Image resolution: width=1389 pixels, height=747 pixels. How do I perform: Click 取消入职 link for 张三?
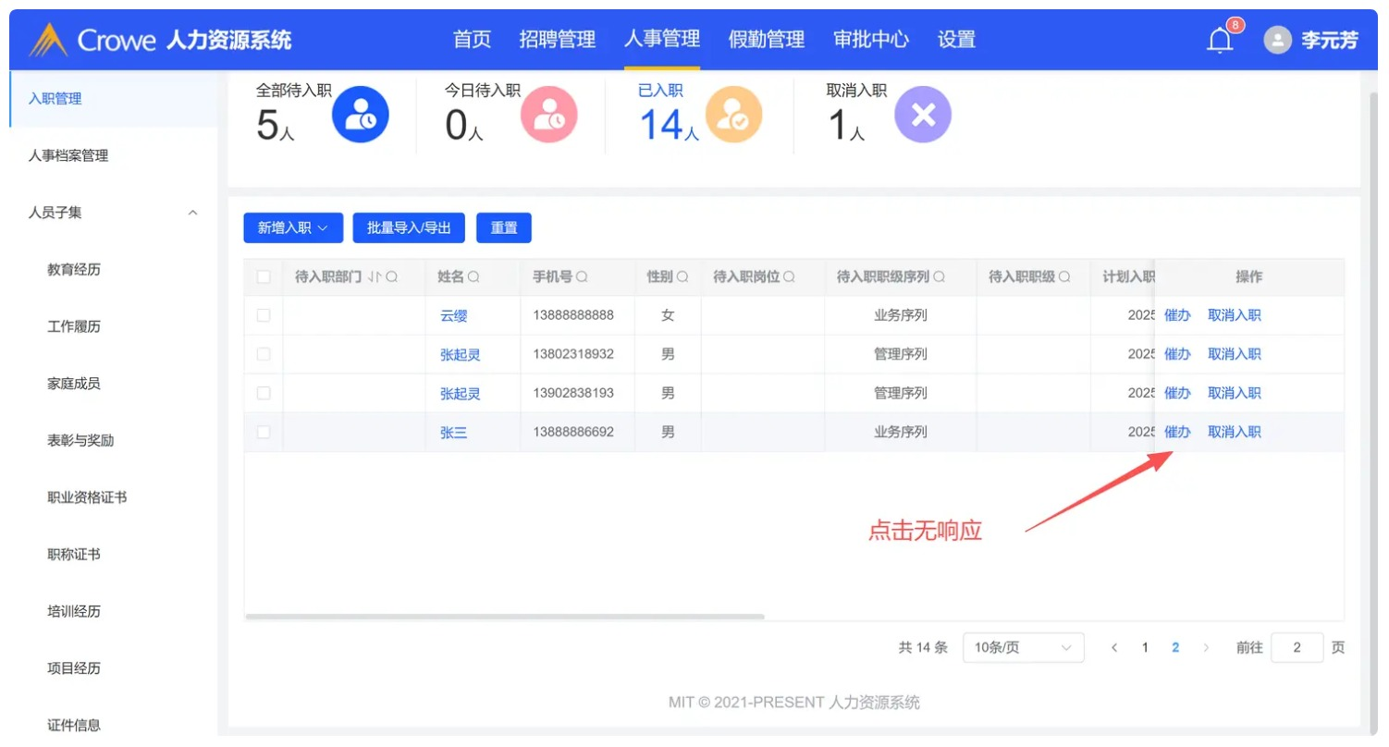(1234, 432)
